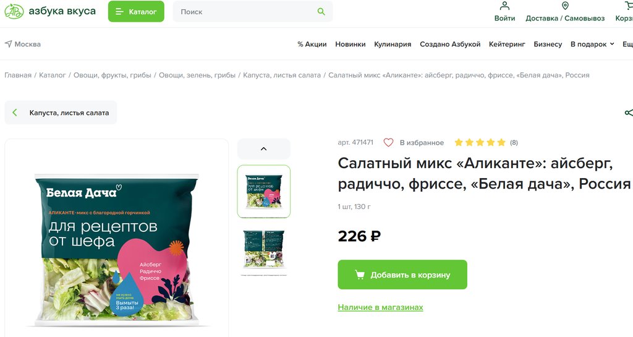Select the first package front thumbnail
The image size is (633, 337).
[263, 191]
